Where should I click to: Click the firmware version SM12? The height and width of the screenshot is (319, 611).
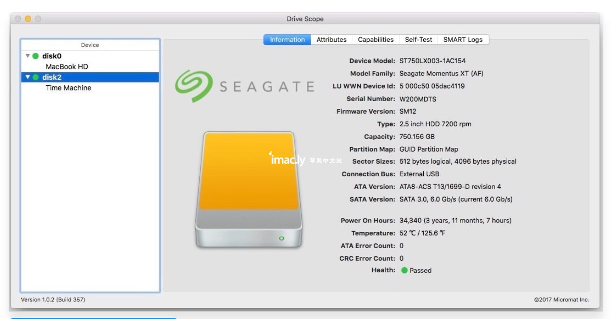coord(408,111)
